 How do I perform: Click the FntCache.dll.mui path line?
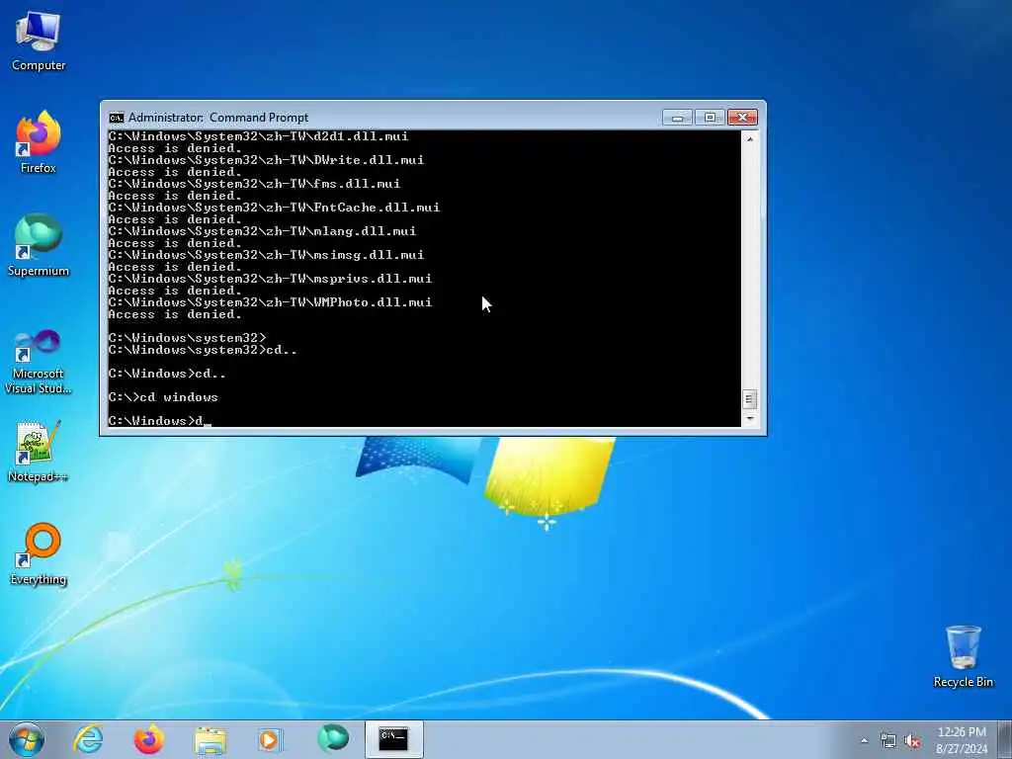click(274, 208)
